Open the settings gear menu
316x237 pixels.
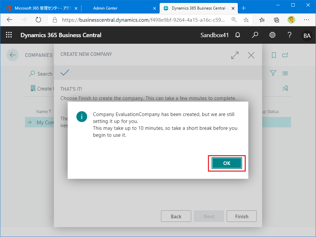click(272, 35)
